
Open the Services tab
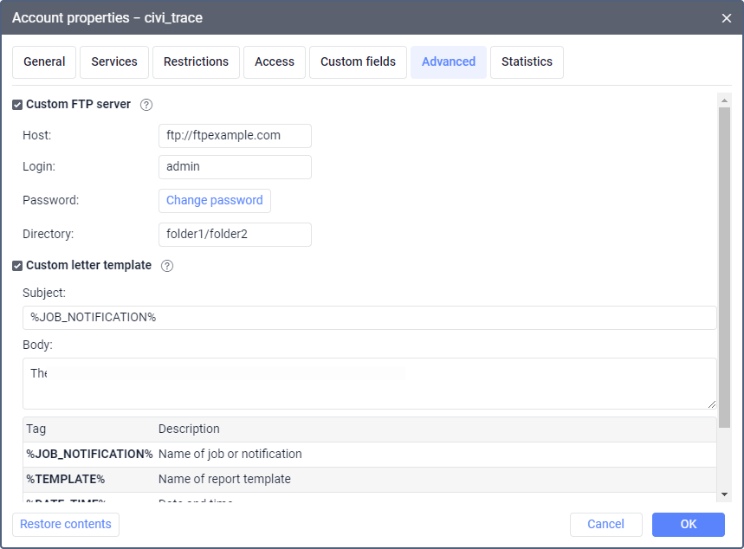point(114,62)
